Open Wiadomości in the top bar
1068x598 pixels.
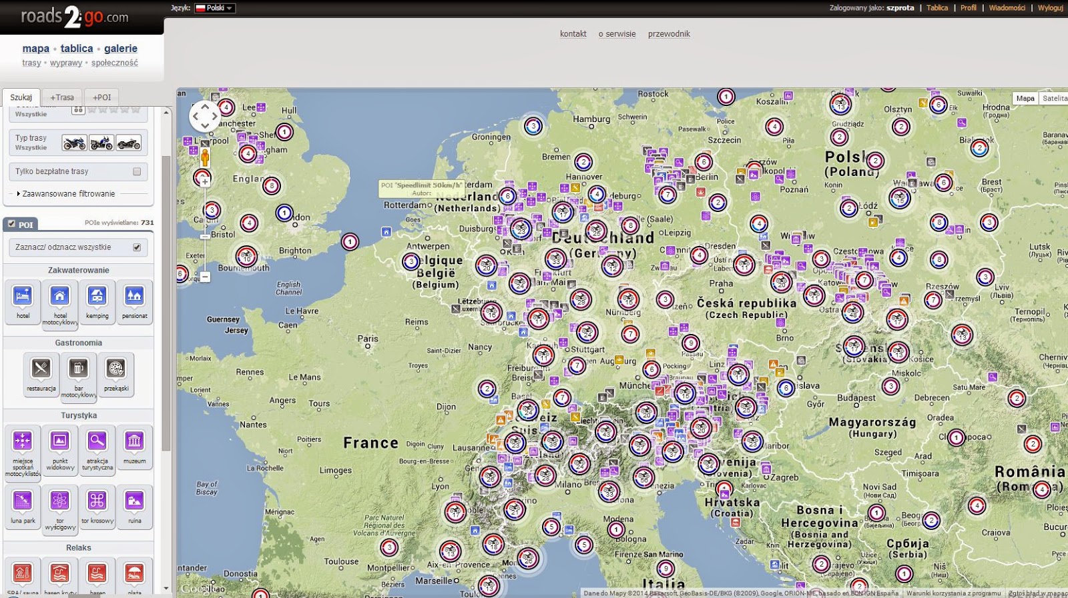click(1007, 8)
